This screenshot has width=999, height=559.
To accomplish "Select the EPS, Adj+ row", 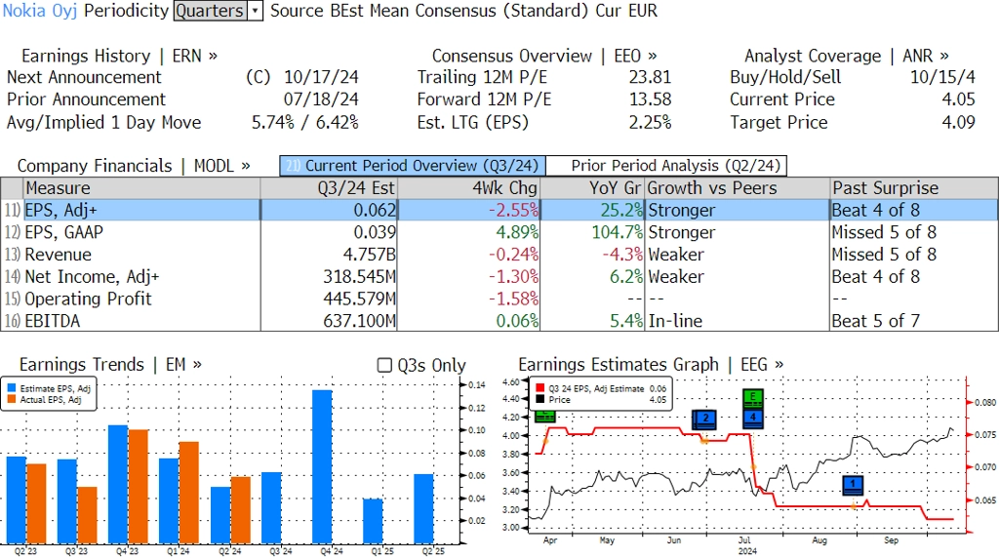I will 499,211.
